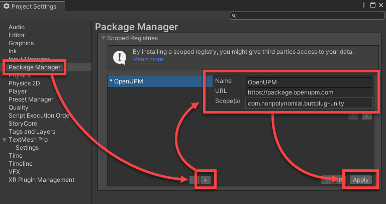The height and width of the screenshot is (204, 386).
Task: Open XR Plugin Management settings
Action: pos(41,180)
